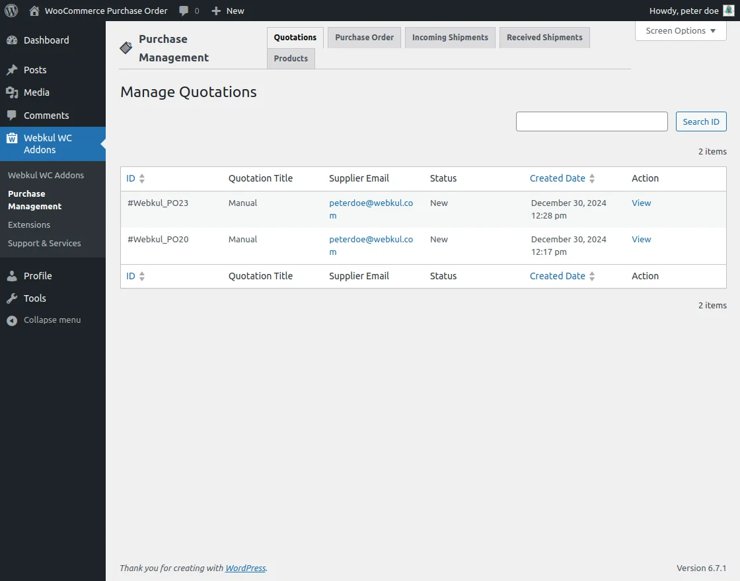Switch to the Incoming Shipments tab
740x581 pixels.
(450, 38)
